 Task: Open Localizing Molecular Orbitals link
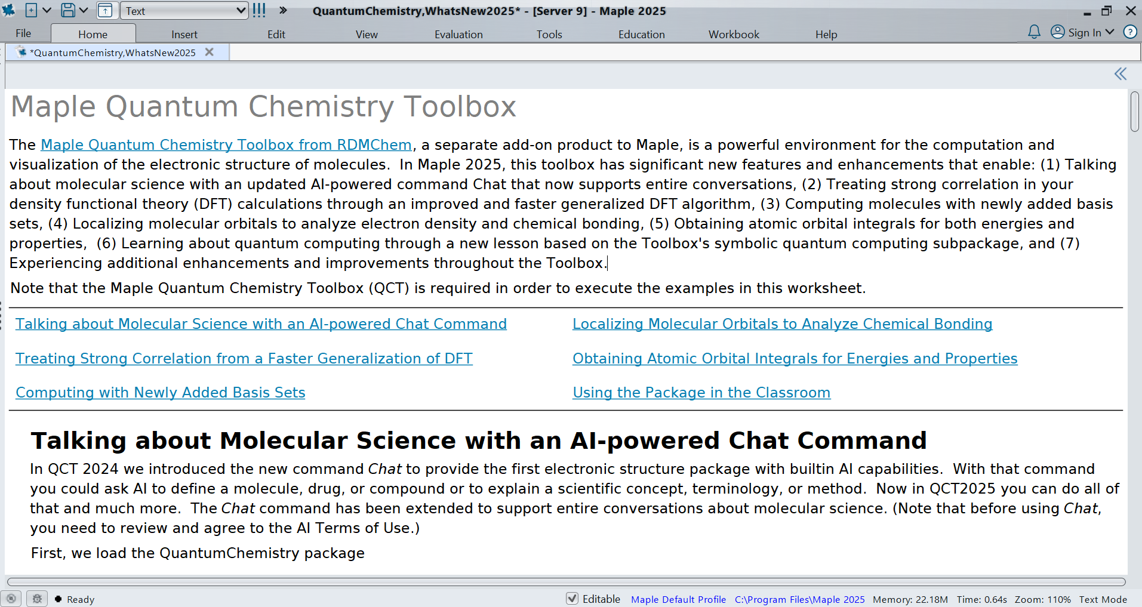[x=783, y=324]
